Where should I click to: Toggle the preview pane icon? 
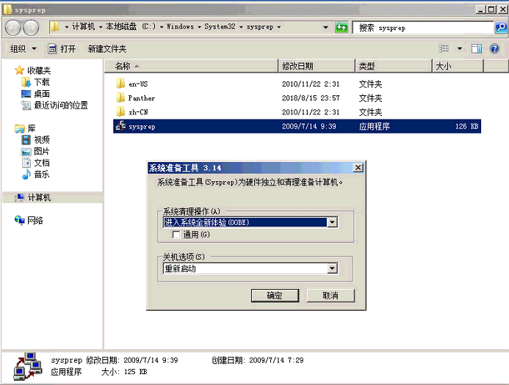[477, 48]
